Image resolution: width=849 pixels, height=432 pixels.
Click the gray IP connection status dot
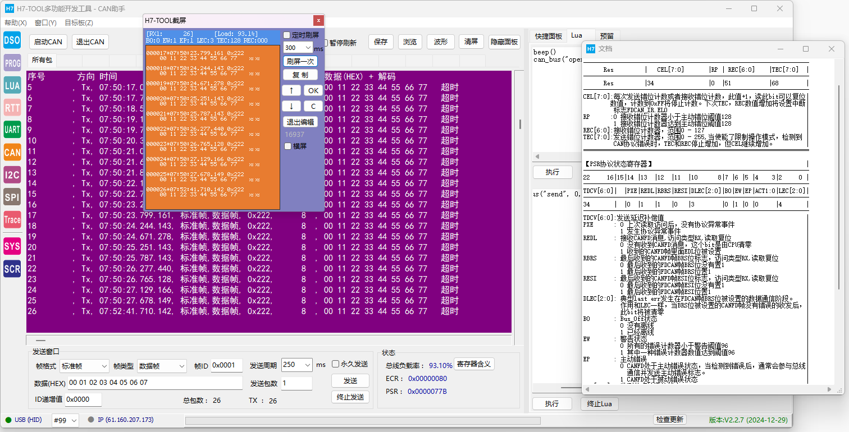pyautogui.click(x=91, y=420)
